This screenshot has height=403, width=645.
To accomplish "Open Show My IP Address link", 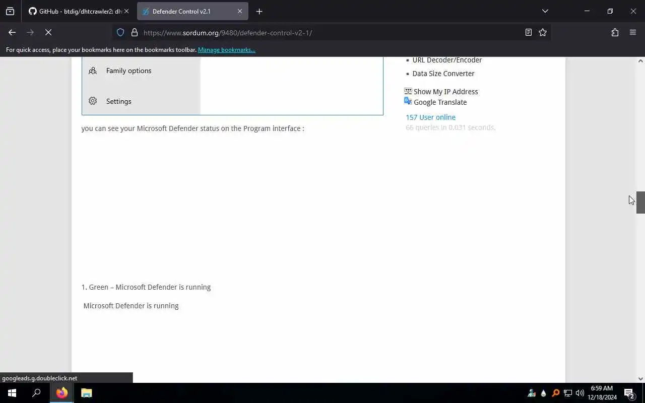I will click(x=445, y=92).
